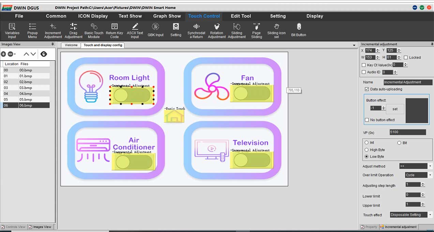The height and width of the screenshot is (232, 434).
Task: Select the Television adjustment toggle
Action: point(252,160)
